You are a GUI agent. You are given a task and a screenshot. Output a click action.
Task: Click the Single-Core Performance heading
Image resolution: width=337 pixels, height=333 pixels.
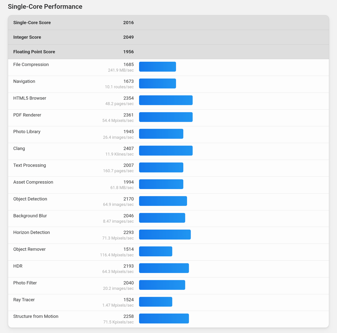tap(45, 7)
